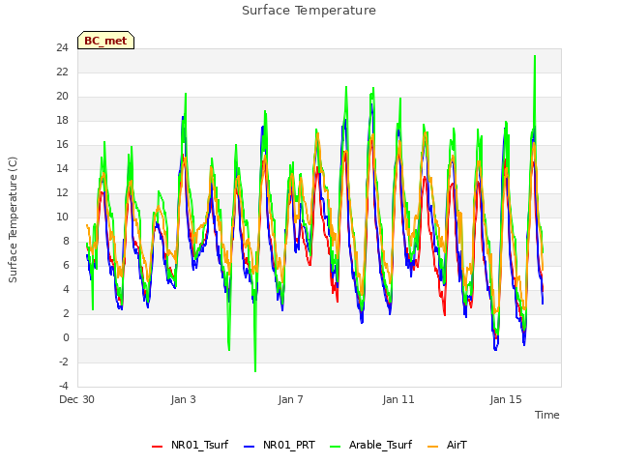Click the Time x-axis title
Image resolution: width=619 pixels, height=464 pixels.
tap(547, 415)
